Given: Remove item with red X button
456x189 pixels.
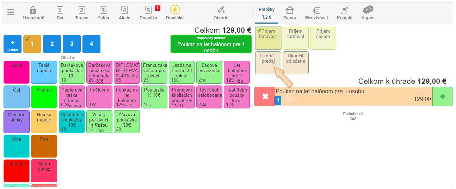Looking at the screenshot, I should pyautogui.click(x=265, y=96).
